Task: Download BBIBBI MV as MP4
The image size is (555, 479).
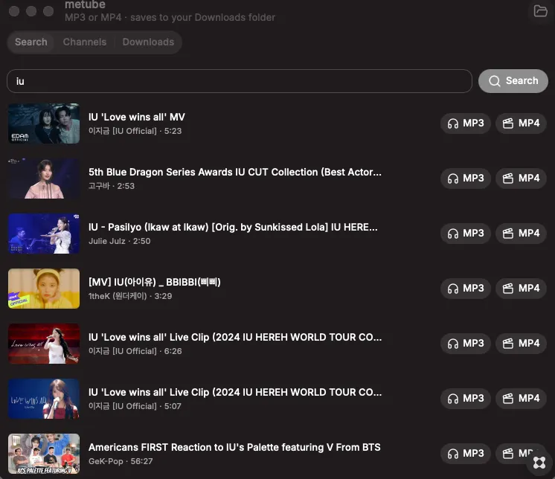Action: 521,289
